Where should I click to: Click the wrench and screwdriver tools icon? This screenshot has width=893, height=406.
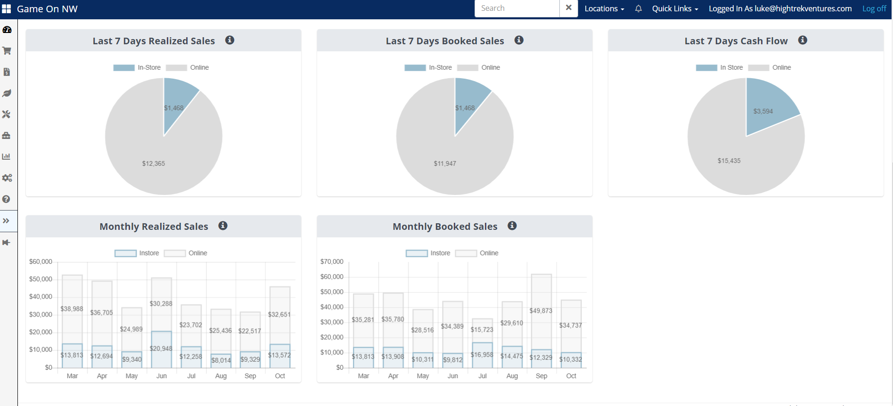7,114
